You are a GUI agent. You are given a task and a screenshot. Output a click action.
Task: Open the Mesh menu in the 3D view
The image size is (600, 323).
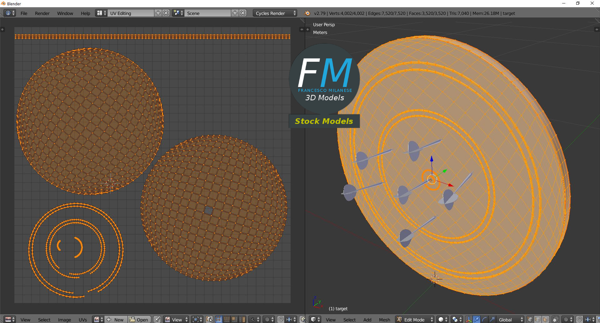tap(384, 320)
